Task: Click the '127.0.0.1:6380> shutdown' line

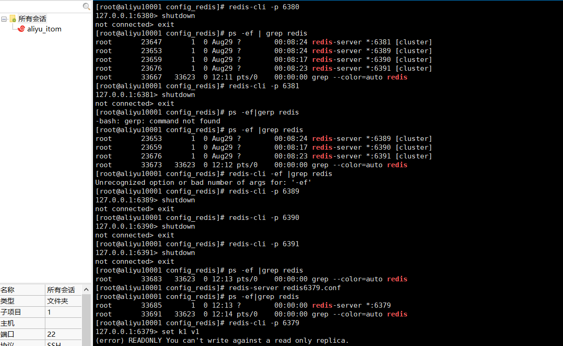Action: coord(145,16)
